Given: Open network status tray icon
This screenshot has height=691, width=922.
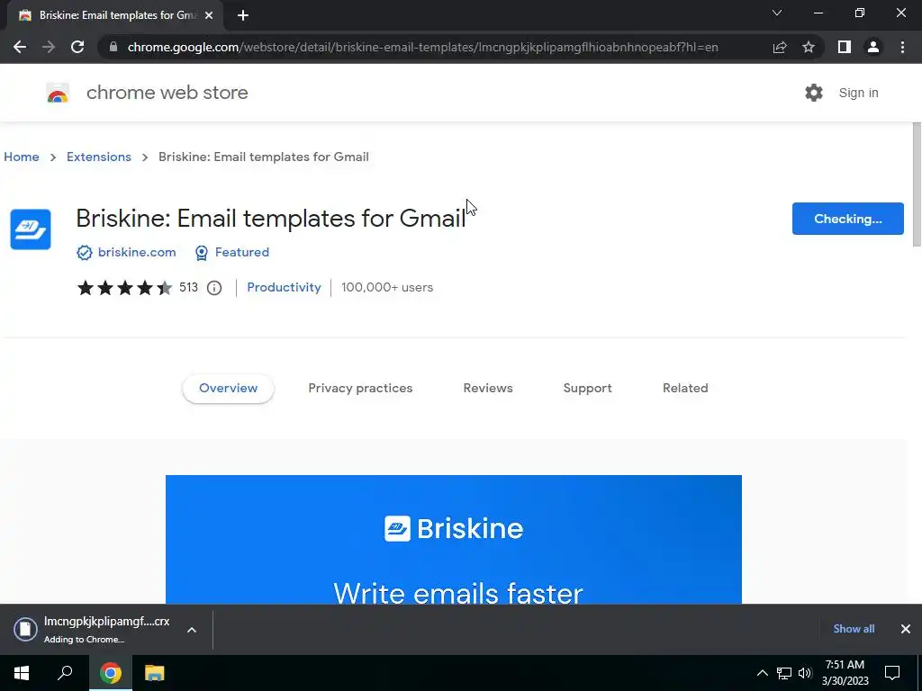Looking at the screenshot, I should (x=784, y=673).
